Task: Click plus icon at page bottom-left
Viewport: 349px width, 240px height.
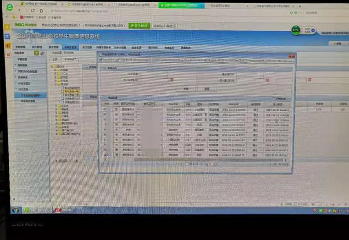Action: [14, 199]
